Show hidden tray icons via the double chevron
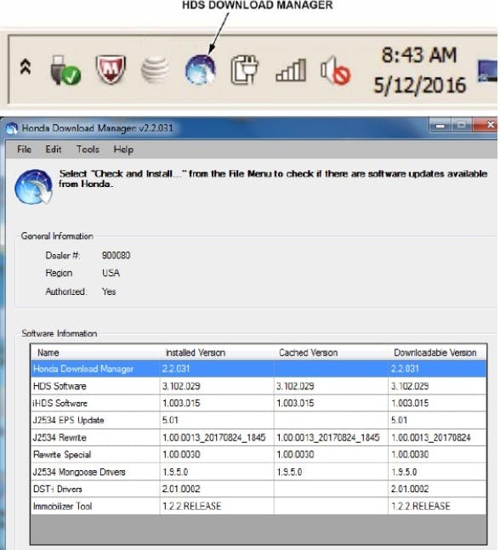Image resolution: width=500 pixels, height=550 pixels. [x=26, y=66]
